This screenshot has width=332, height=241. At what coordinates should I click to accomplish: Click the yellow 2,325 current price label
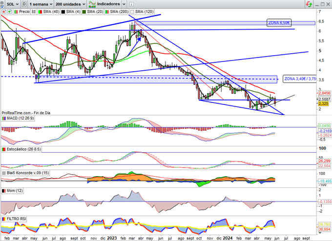(323, 103)
